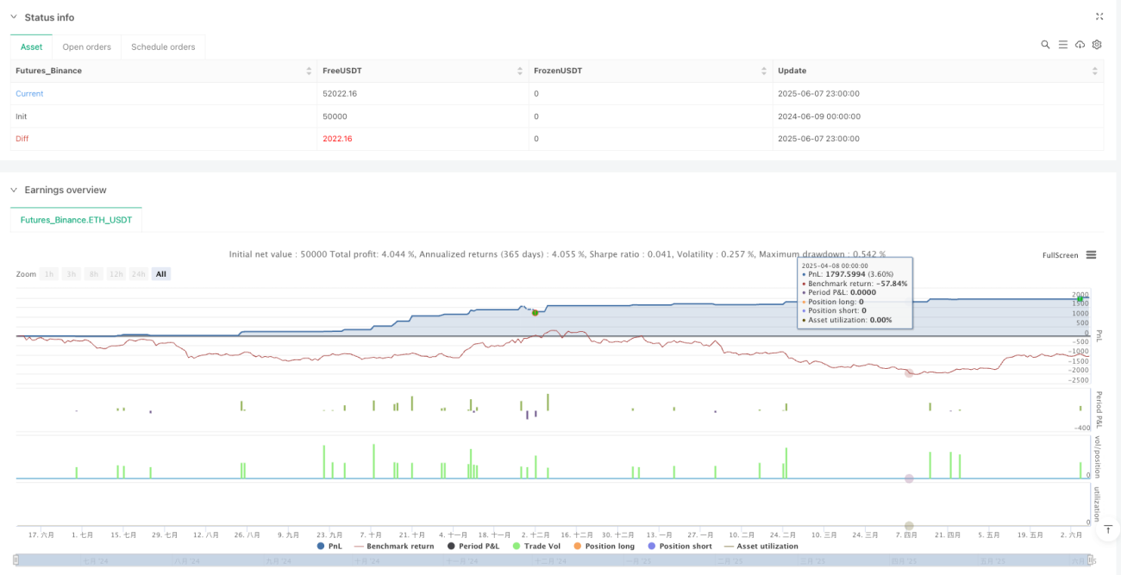Switch to the Schedule orders tab
This screenshot has width=1121, height=575.
pyautogui.click(x=163, y=47)
